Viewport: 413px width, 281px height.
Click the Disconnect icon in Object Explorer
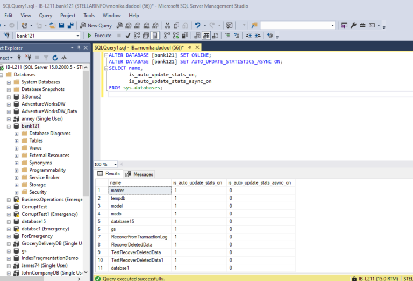(x=28, y=58)
